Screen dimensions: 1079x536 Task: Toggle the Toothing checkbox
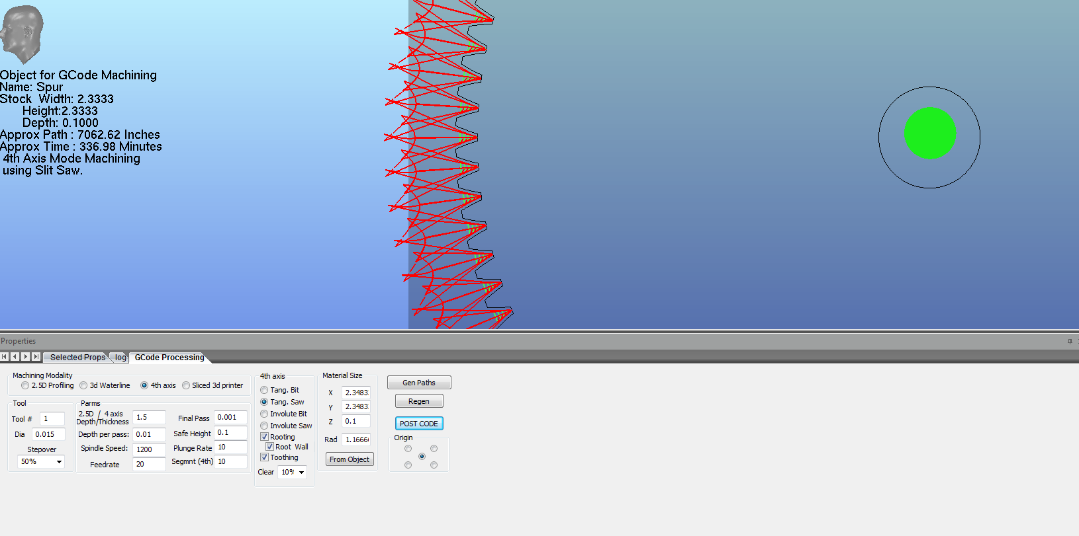tap(264, 457)
